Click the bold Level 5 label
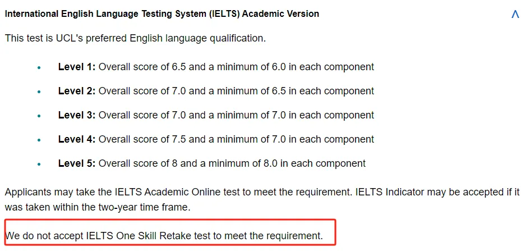This screenshot has height=251, width=530. [77, 163]
